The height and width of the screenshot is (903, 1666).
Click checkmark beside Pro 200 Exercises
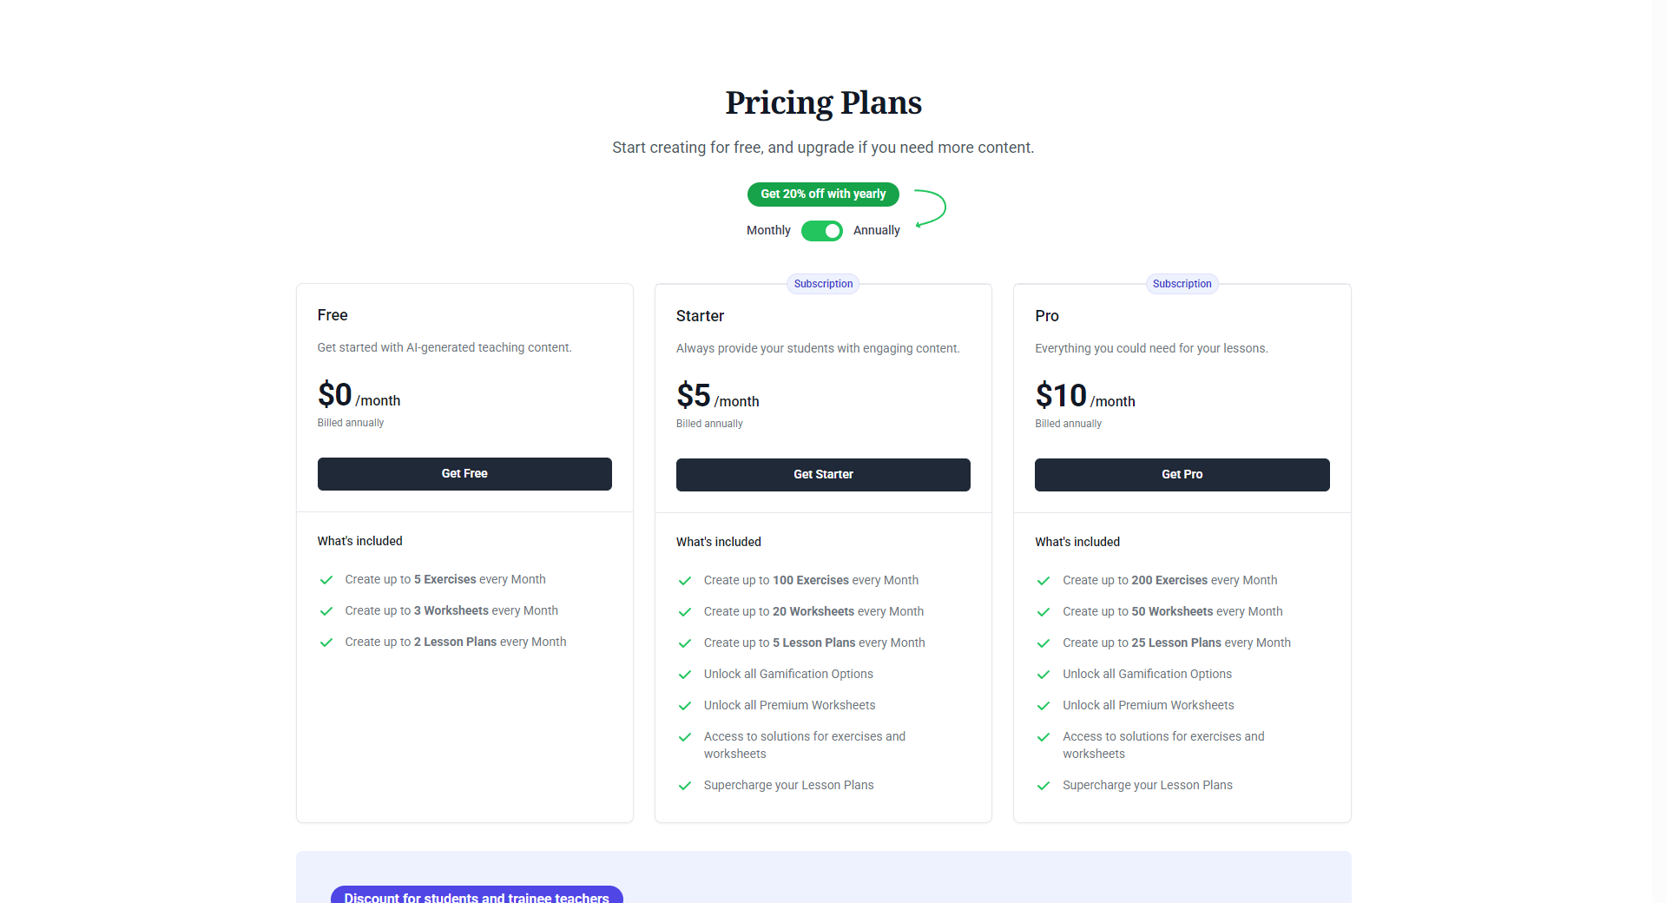coord(1044,581)
